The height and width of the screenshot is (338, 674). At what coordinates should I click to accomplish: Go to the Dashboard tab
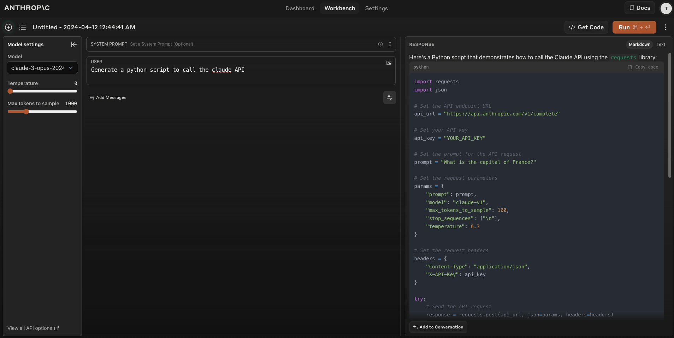point(300,8)
